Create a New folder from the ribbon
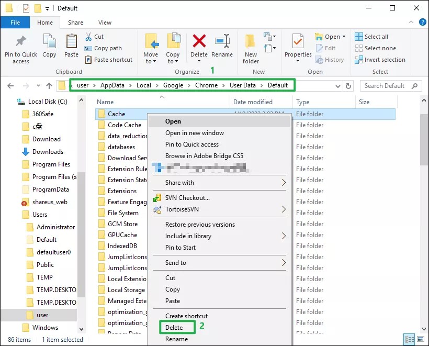The image size is (429, 346). click(x=251, y=49)
